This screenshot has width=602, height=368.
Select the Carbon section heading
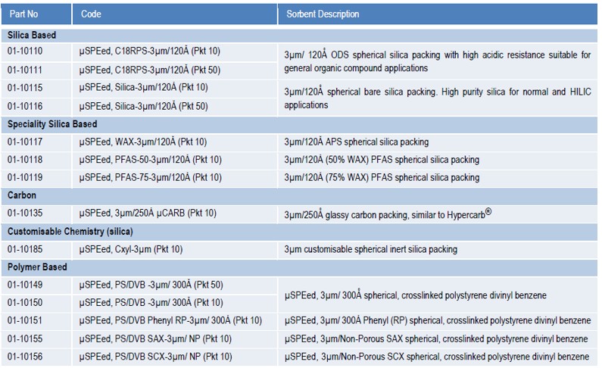pos(23,195)
